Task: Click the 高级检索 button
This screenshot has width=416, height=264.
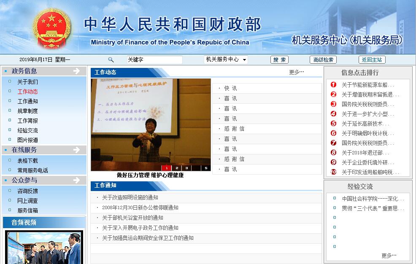Action: point(323,60)
